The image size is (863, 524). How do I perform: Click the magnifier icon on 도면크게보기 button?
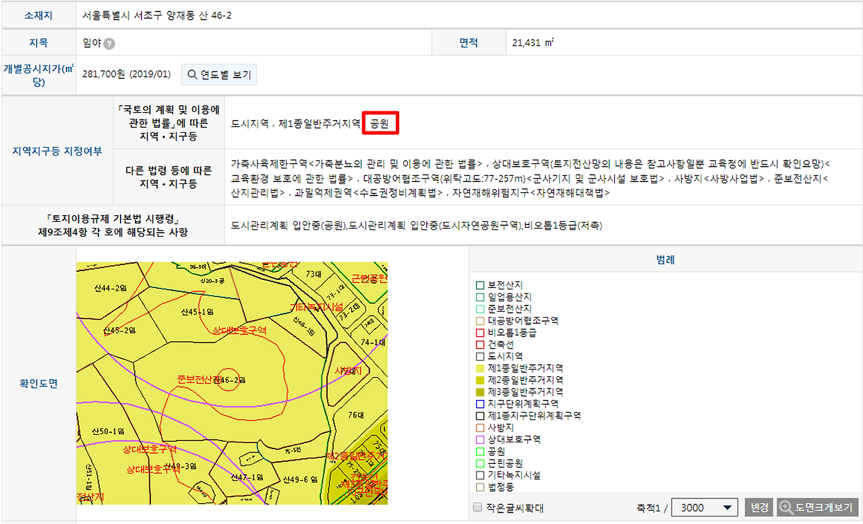784,506
